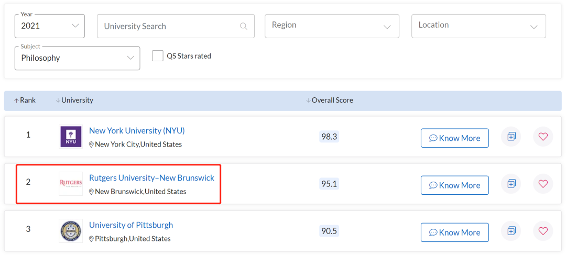Favorite University of Pittsburgh with heart icon
The height and width of the screenshot is (256, 566).
(543, 231)
